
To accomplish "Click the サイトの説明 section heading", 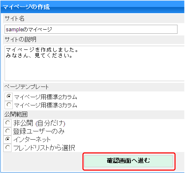I will [21, 40].
